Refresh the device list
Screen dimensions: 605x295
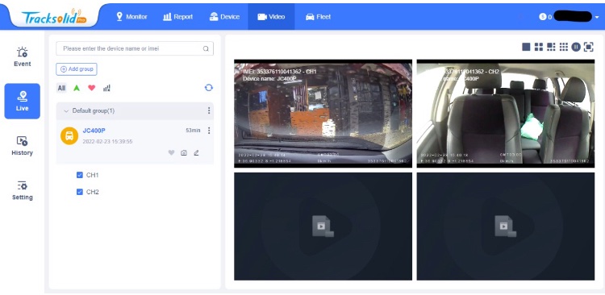[x=209, y=88]
